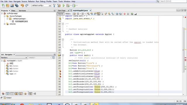The width and height of the screenshot is (187, 105).
Task: Click Find Next Occurrence editor icon
Action: [x=95, y=14]
